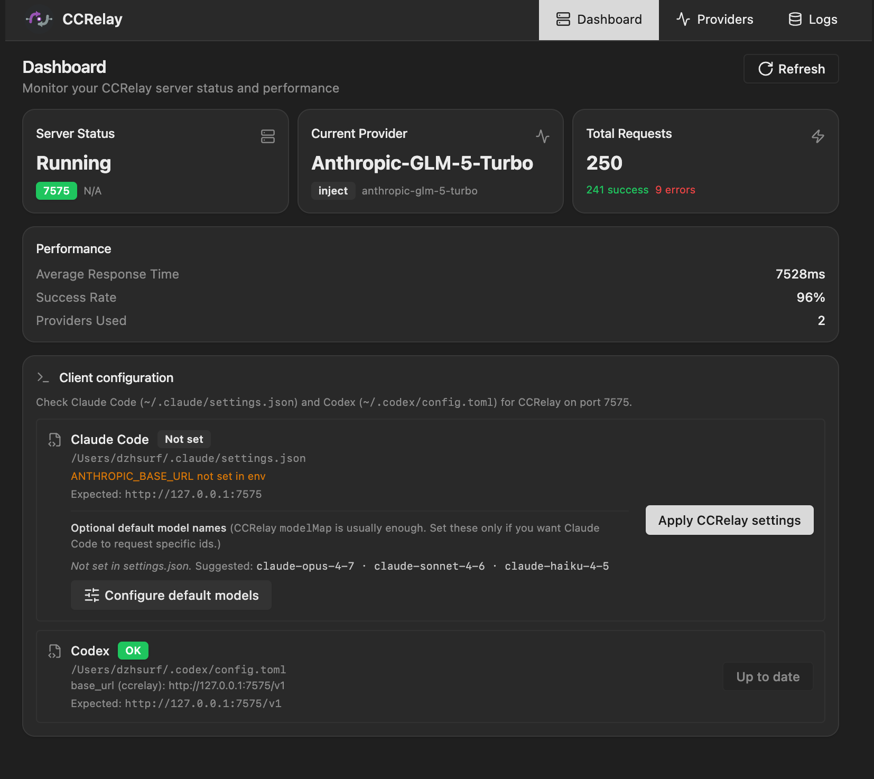The image size is (874, 779).
Task: Click the Not set status badge
Action: point(184,439)
